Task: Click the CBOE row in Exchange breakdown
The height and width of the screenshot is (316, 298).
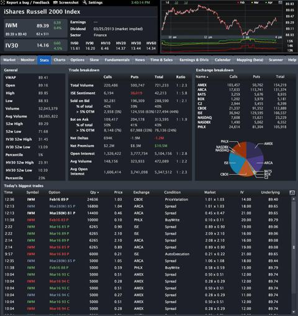Action: pos(242,108)
